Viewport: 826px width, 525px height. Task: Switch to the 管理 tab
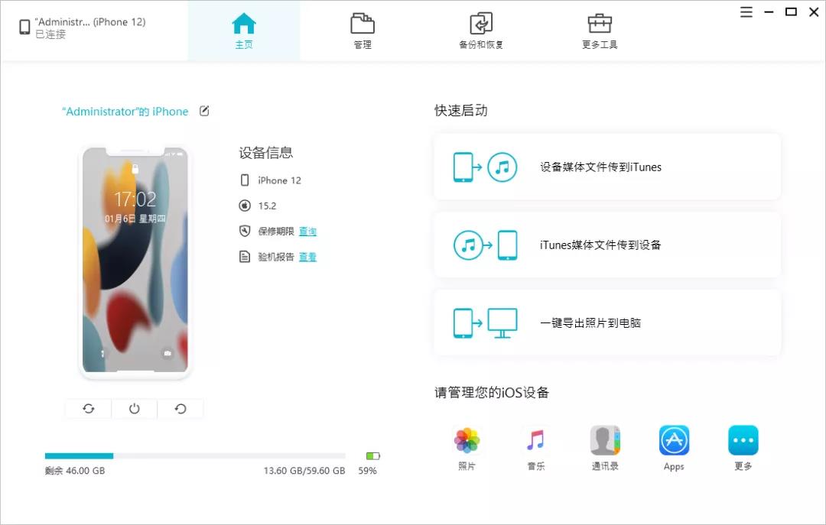click(362, 31)
